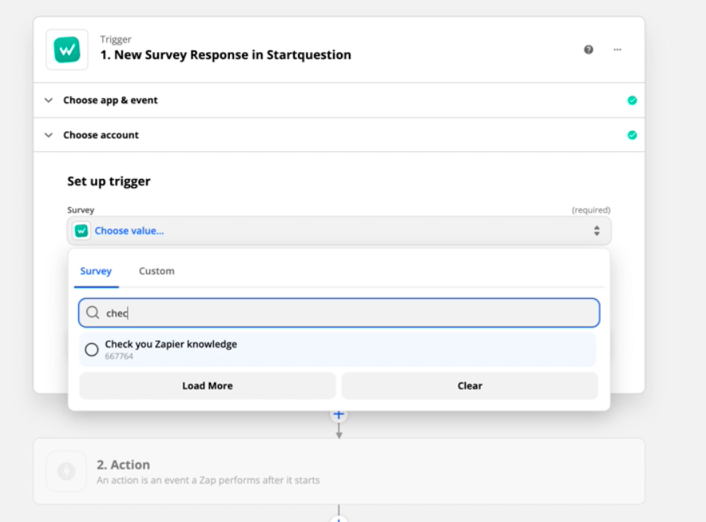Click green checkmark beside Choose app & event
This screenshot has height=522, width=706.
[x=632, y=101]
